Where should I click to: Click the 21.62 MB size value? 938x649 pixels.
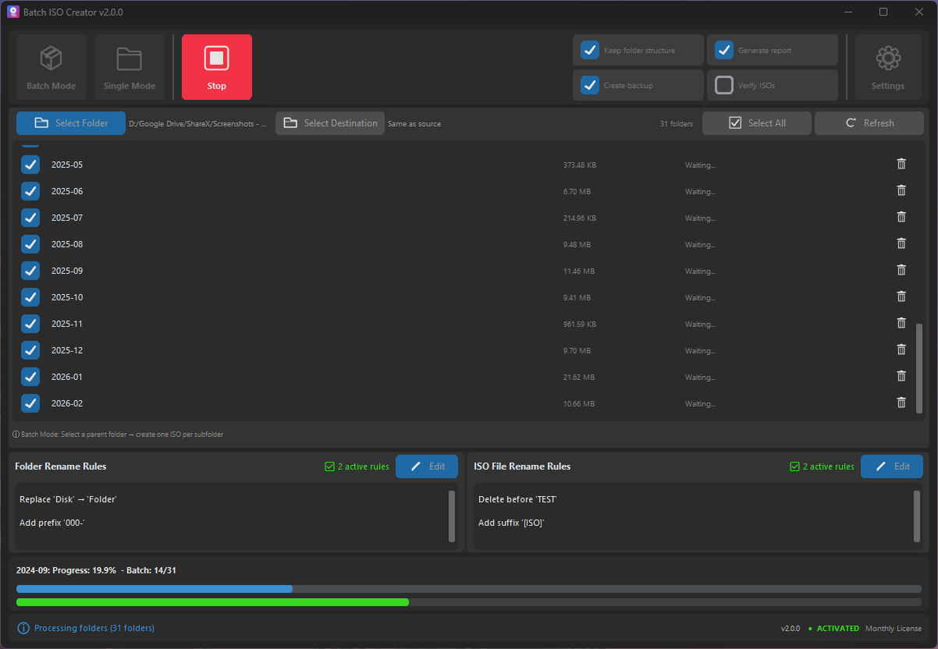[x=579, y=377]
